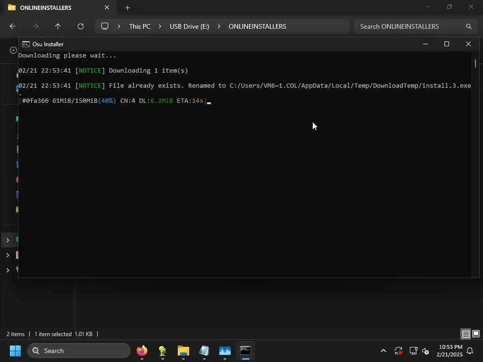
Task: Go up one folder level
Action: [x=58, y=26]
